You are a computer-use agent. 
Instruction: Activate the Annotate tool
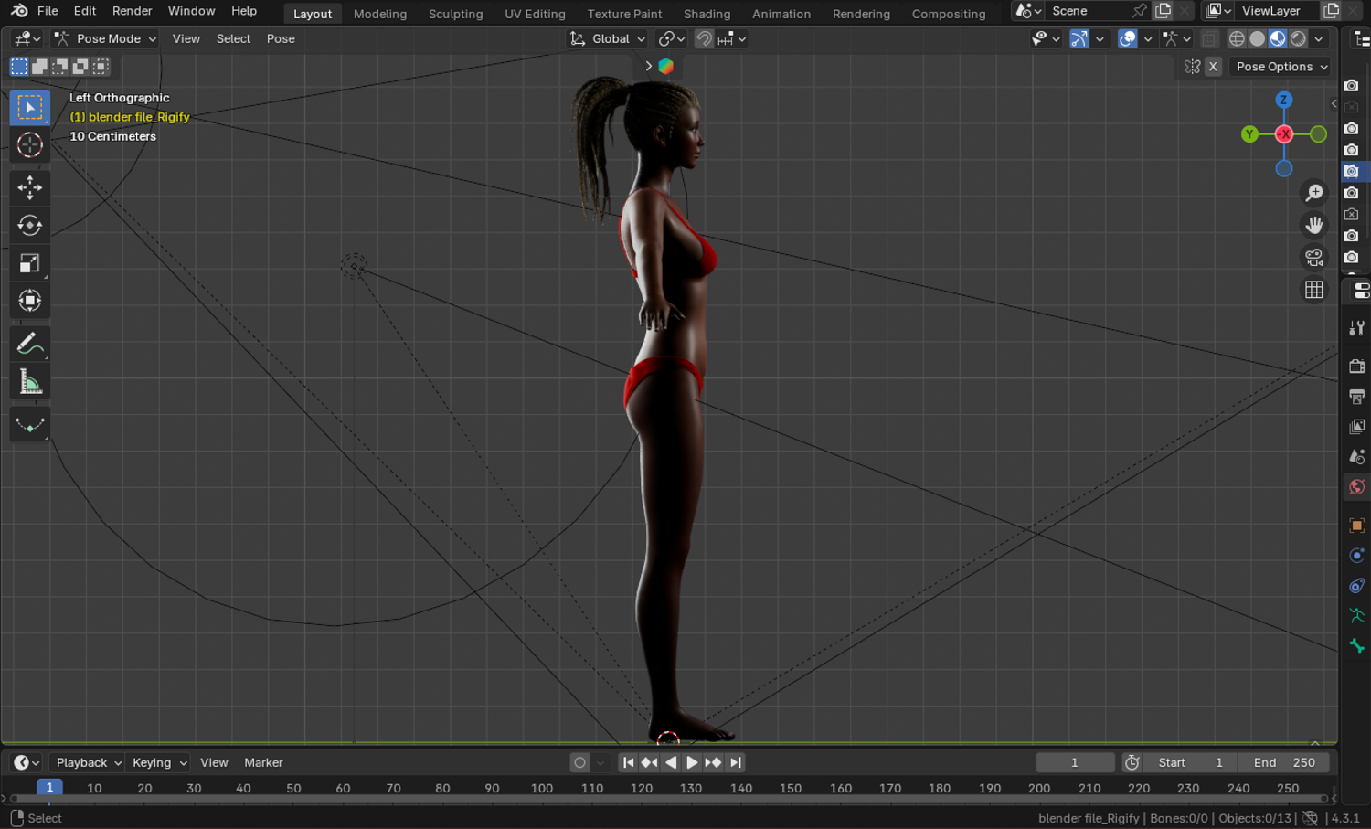(x=29, y=344)
